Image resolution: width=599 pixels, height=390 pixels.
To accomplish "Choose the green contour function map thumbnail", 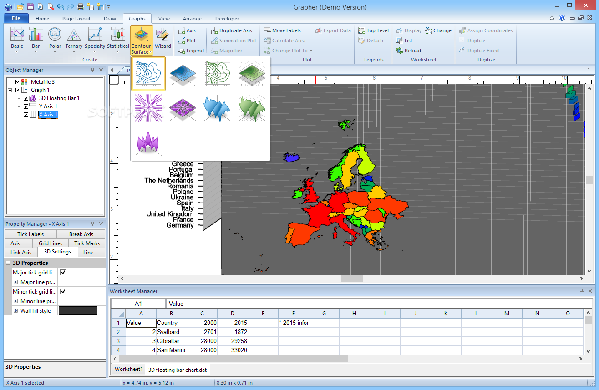I will tap(218, 74).
